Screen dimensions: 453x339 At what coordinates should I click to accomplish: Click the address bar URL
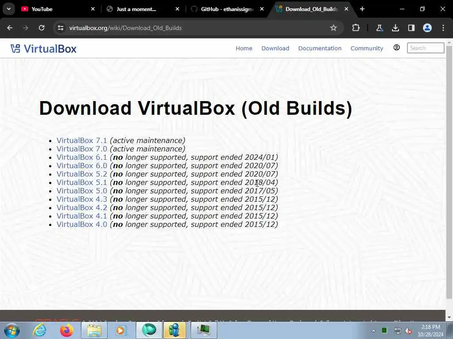point(125,28)
